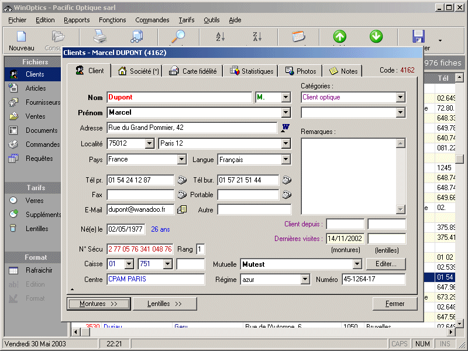Image resolution: width=468 pixels, height=351 pixels.
Task: Expand the Mutuelle Mutest dropdown
Action: click(357, 264)
